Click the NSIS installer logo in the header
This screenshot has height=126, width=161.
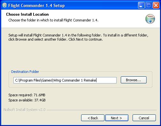click(150, 19)
